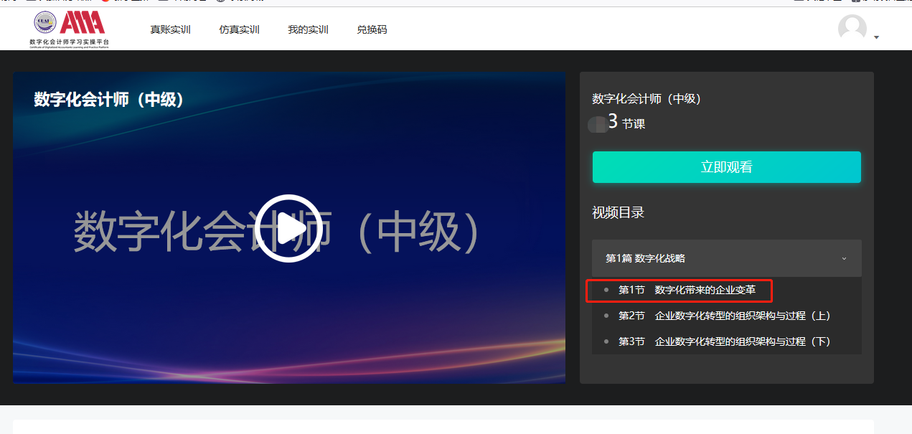Switch to the 我的实训 page
Image resolution: width=912 pixels, height=434 pixels.
tap(308, 29)
